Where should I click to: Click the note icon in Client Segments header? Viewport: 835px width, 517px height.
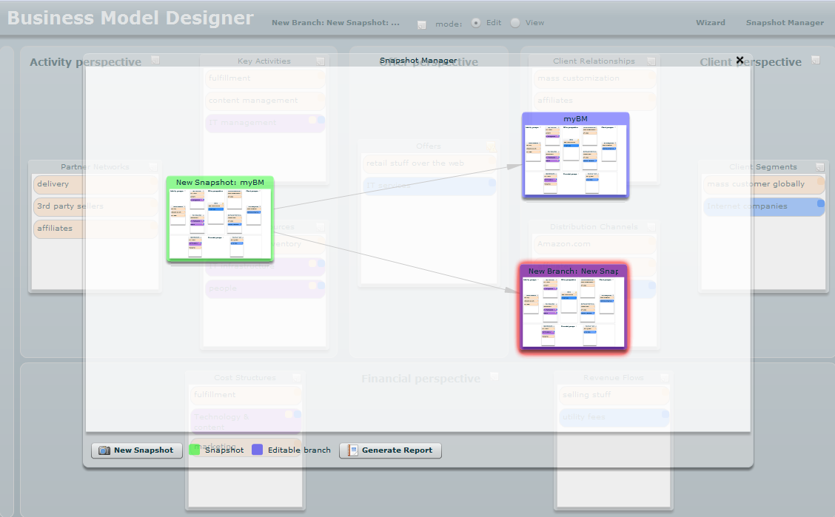click(819, 167)
